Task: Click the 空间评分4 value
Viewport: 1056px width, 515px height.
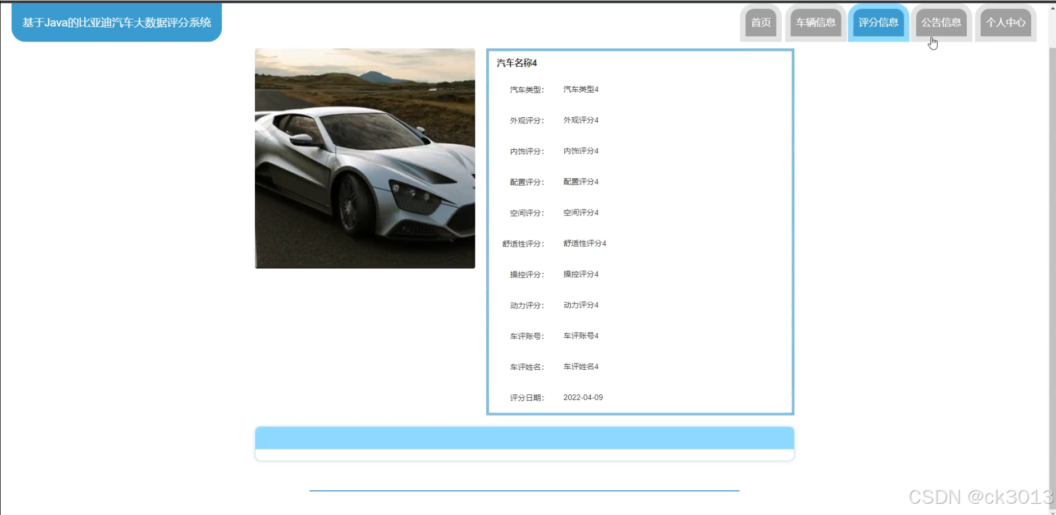Action: click(x=581, y=213)
